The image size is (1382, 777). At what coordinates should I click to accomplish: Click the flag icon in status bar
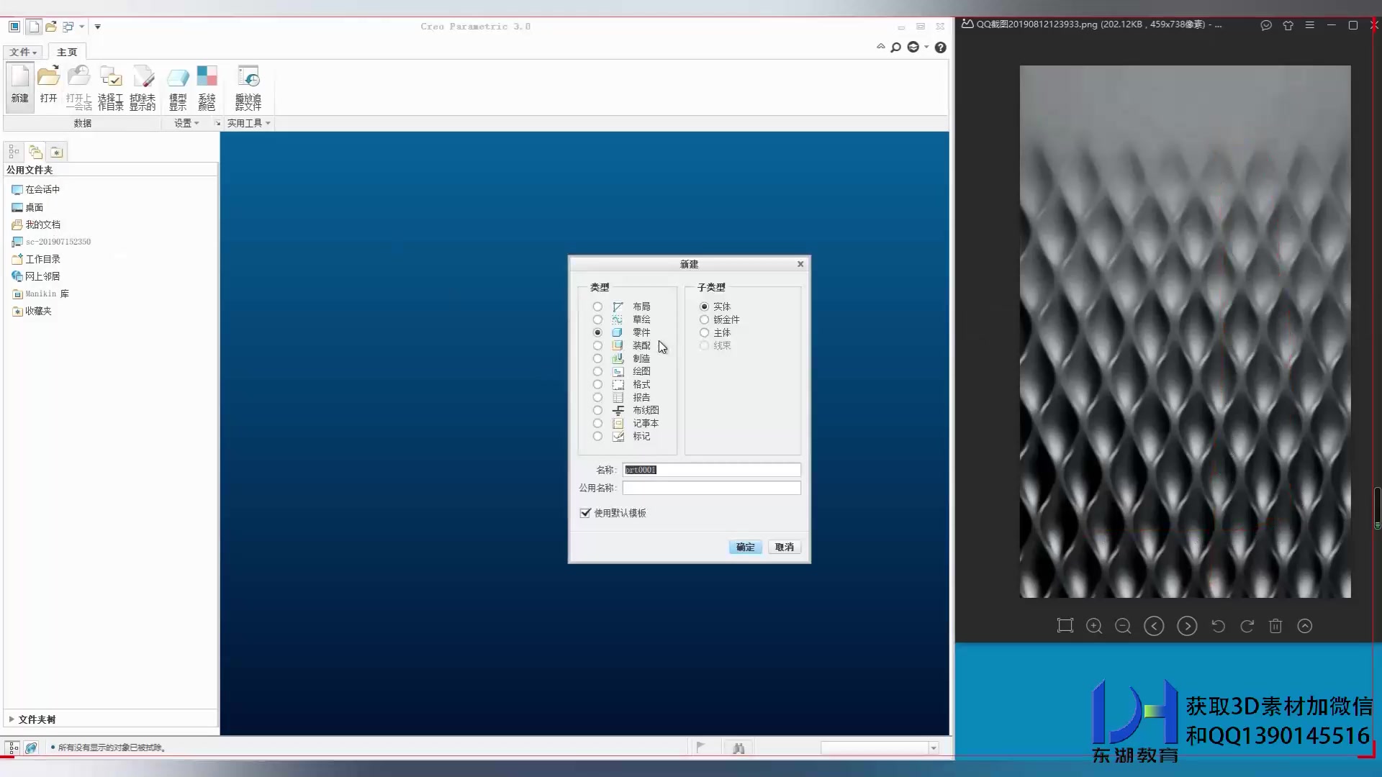(x=700, y=748)
